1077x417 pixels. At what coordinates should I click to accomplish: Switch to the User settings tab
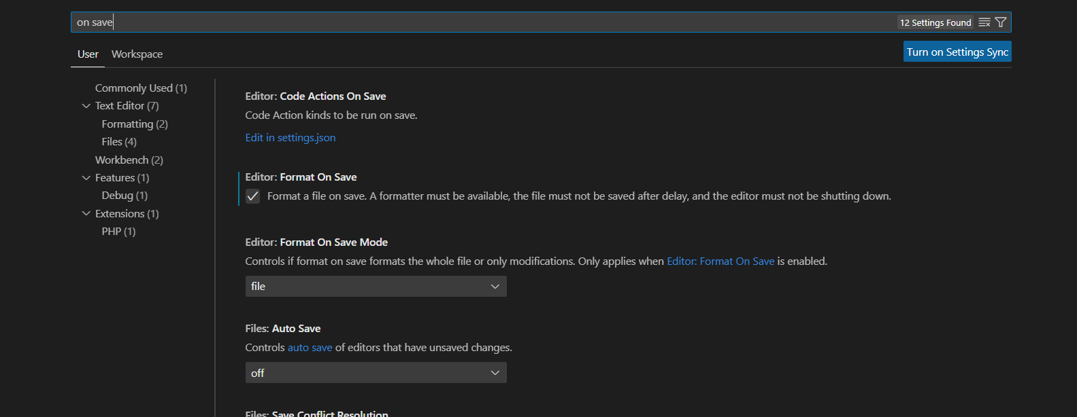88,54
